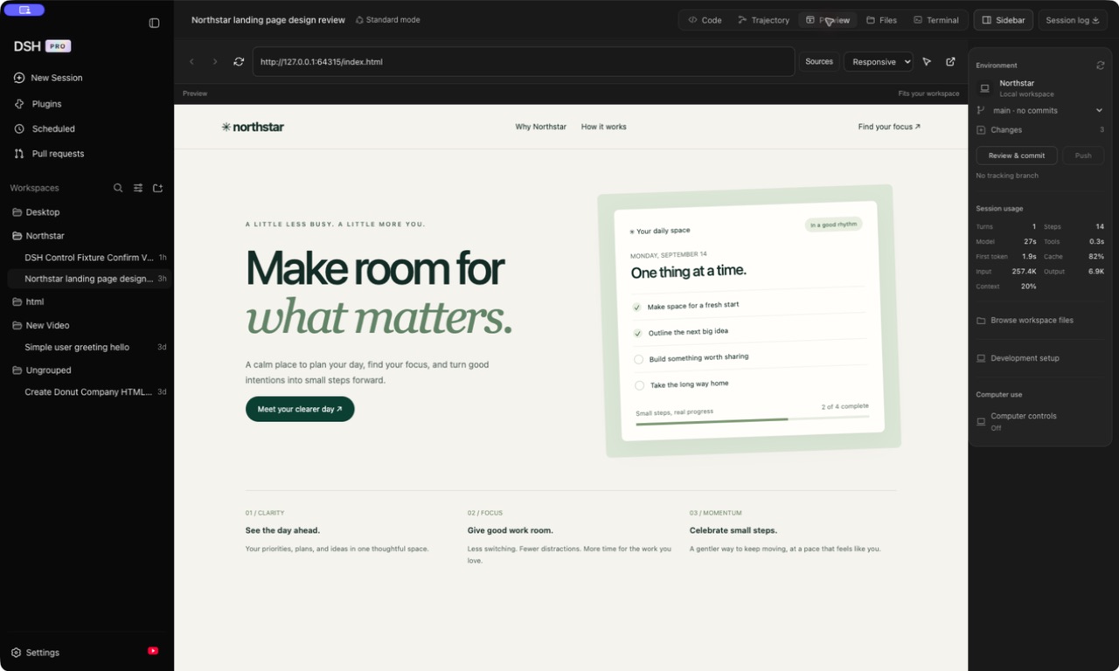Screen dimensions: 1119x671
Task: Click the preview URL address field
Action: 524,62
